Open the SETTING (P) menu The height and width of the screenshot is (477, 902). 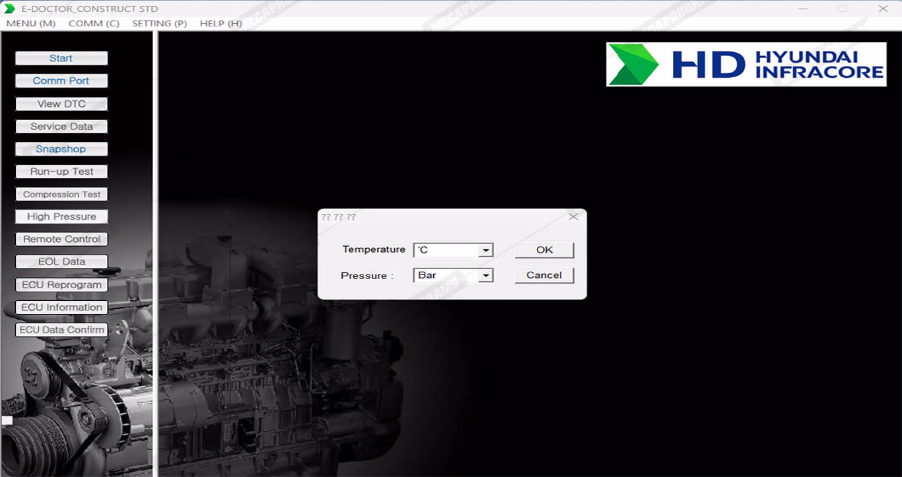[x=159, y=23]
